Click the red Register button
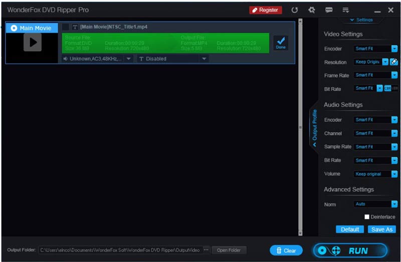The width and height of the screenshot is (401, 262). point(266,10)
